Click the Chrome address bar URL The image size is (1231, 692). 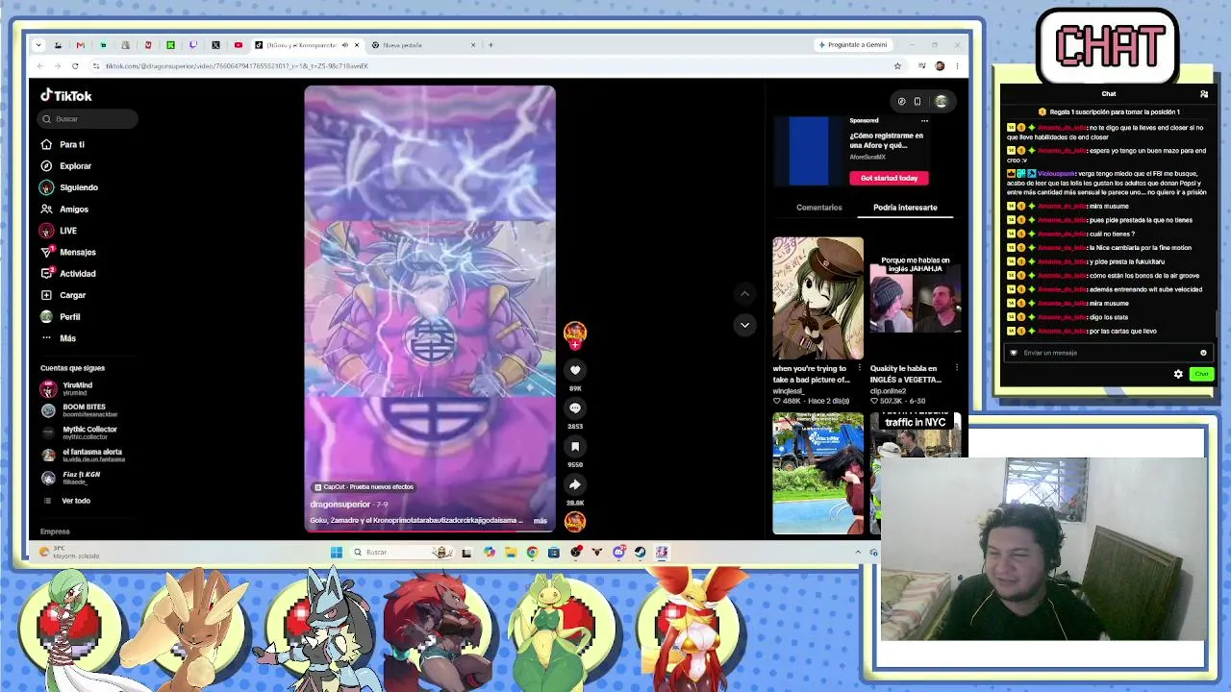[x=237, y=66]
